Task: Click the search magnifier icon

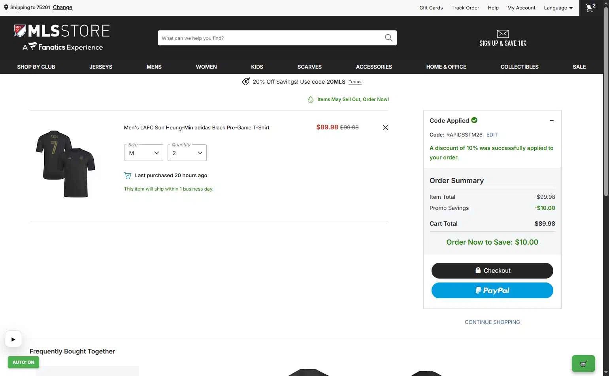Action: pos(388,38)
